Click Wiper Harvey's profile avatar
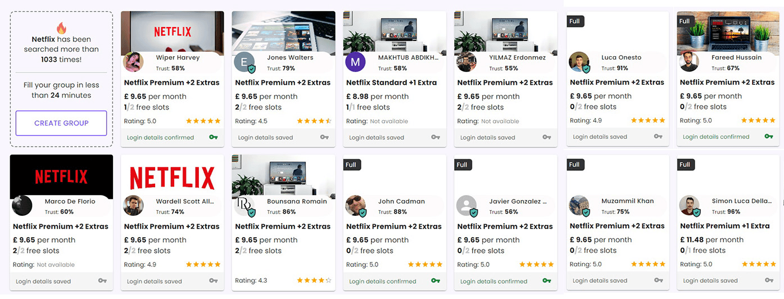 coord(133,62)
